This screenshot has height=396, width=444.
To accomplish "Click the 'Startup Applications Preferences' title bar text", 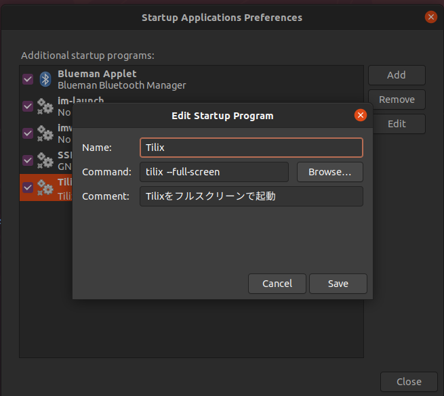I will [222, 18].
